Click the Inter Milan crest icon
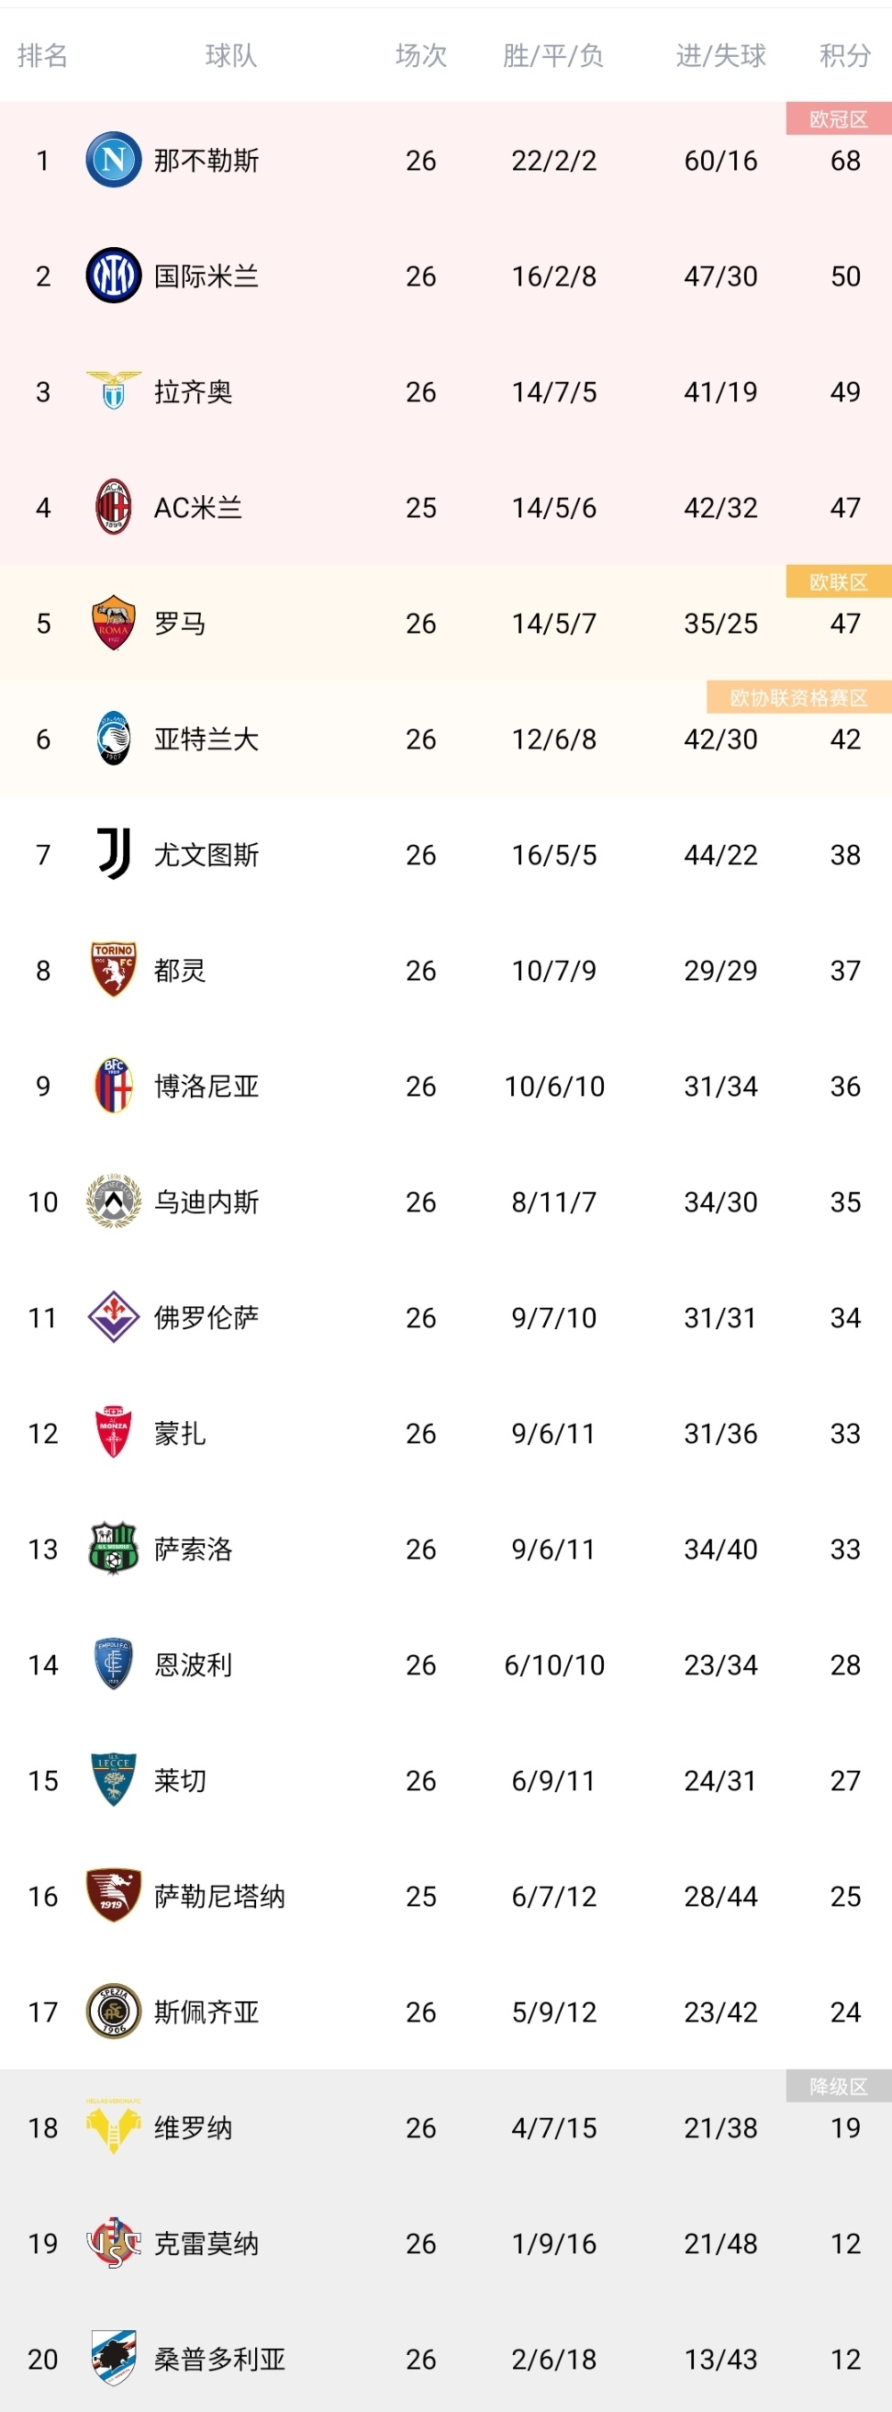This screenshot has height=2412, width=892. point(113,276)
